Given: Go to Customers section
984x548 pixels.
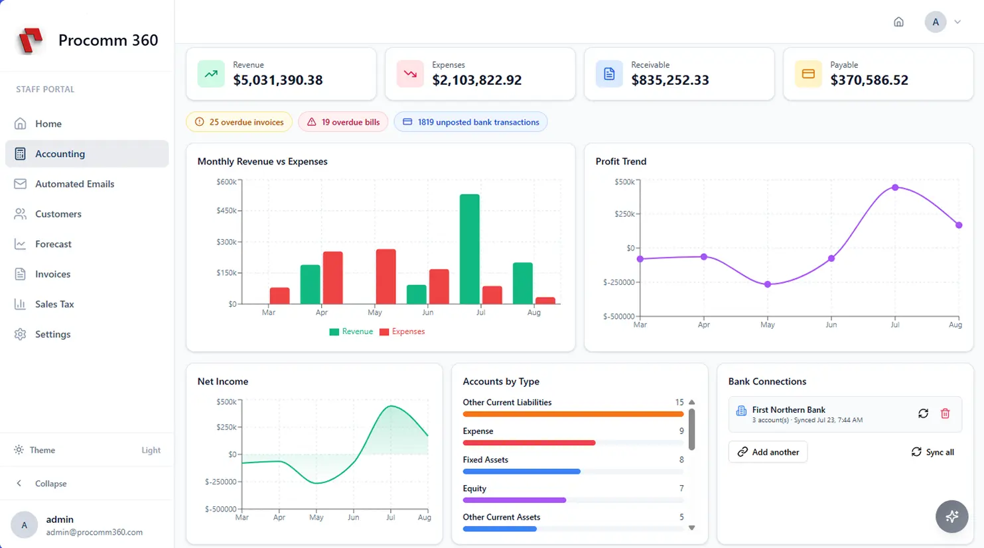Looking at the screenshot, I should pyautogui.click(x=87, y=214).
